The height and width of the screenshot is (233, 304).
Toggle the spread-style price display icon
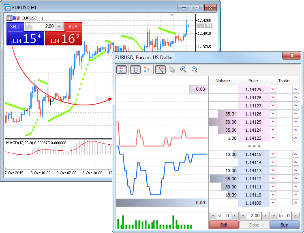(x=135, y=69)
